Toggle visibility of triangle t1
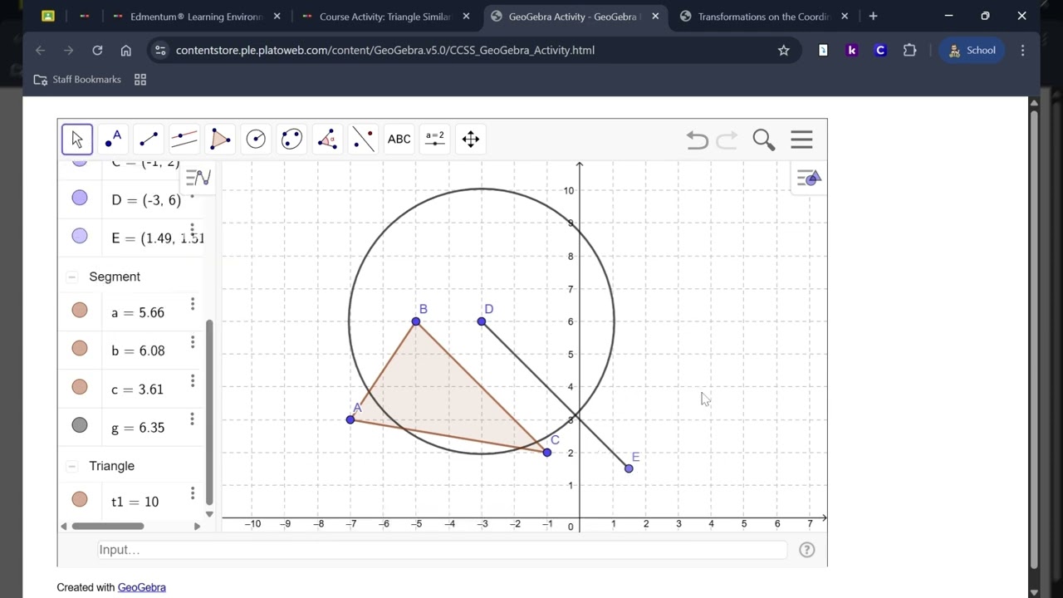Screen dimensions: 1063x598 pos(80,499)
